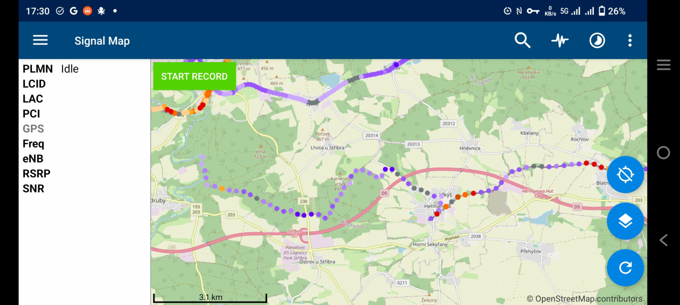The image size is (680, 305).
Task: Tap the 3.1 km map scale bar
Action: pos(210,298)
